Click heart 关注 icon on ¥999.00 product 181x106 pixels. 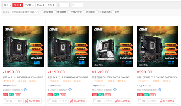150,101
